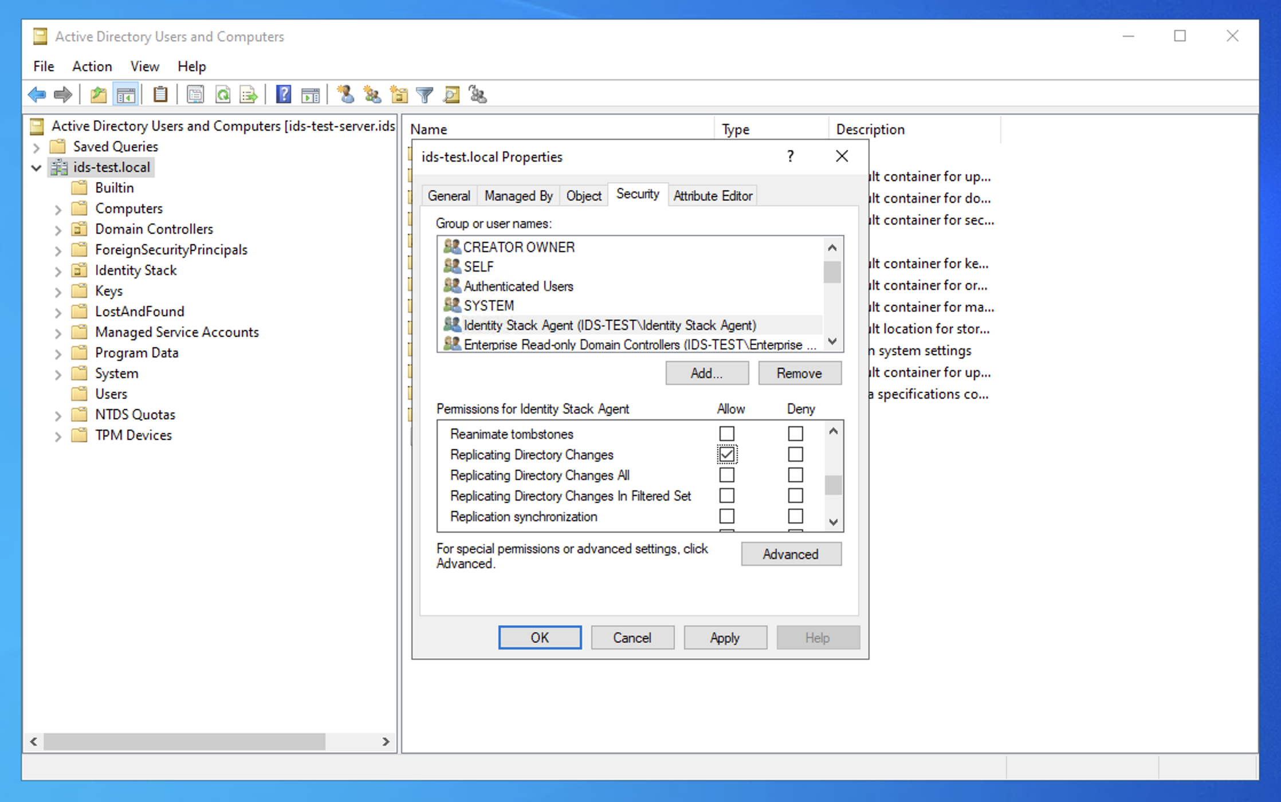
Task: Open Properties via the toolbar properties icon
Action: tap(195, 95)
